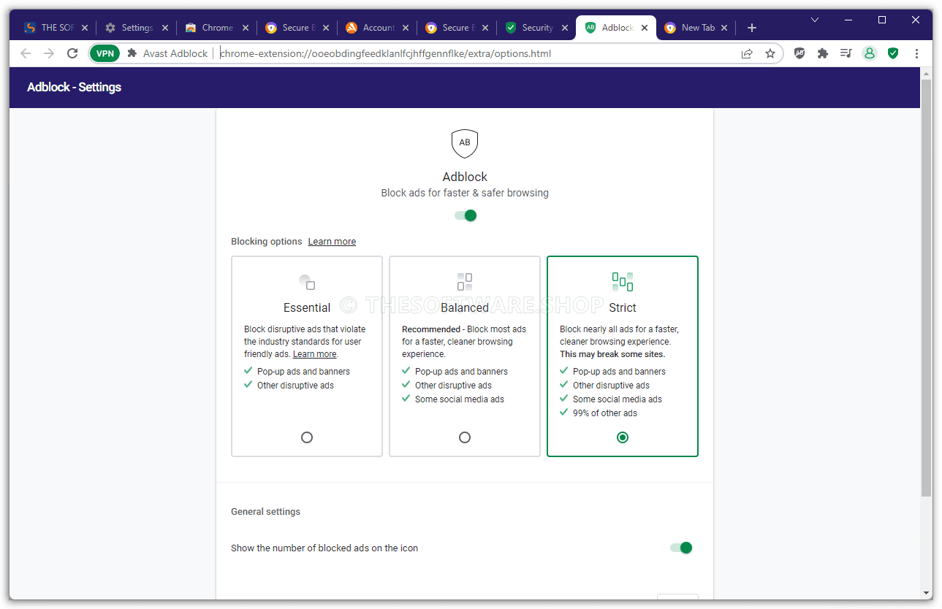Close the Account tab

(405, 28)
